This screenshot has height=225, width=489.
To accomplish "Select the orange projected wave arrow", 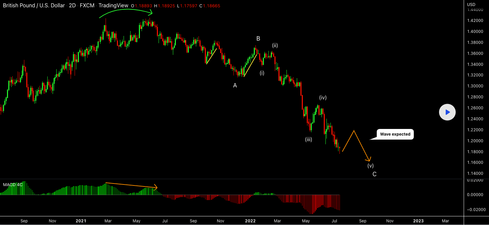I will 356,146.
